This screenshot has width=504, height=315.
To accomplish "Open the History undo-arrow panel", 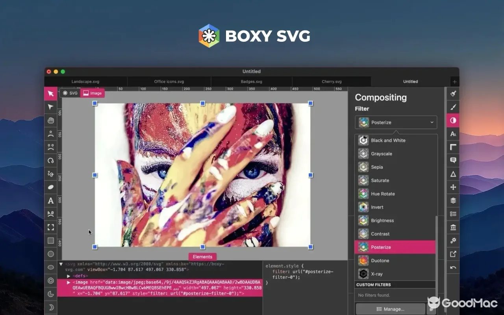I will [453, 267].
